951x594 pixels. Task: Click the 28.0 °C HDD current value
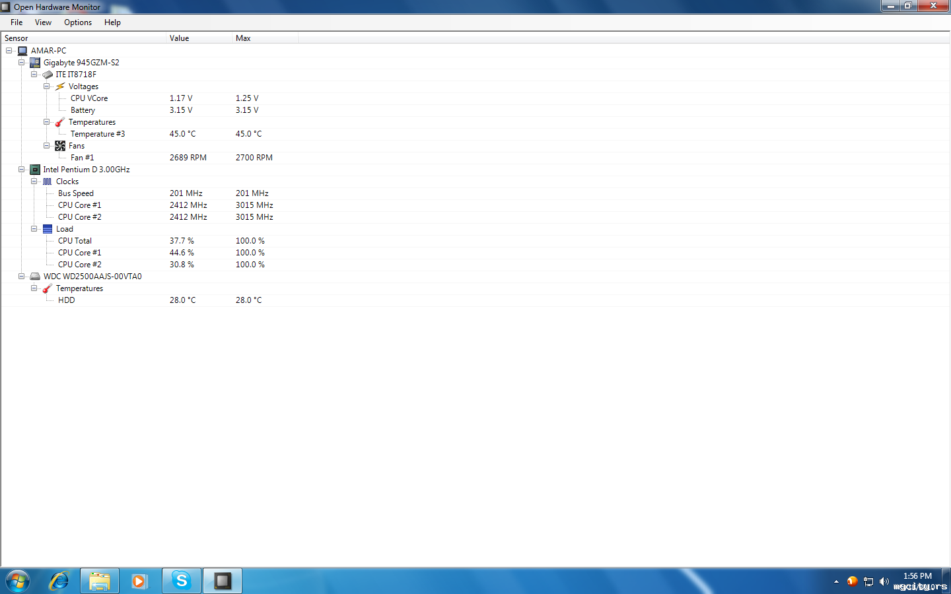(182, 300)
